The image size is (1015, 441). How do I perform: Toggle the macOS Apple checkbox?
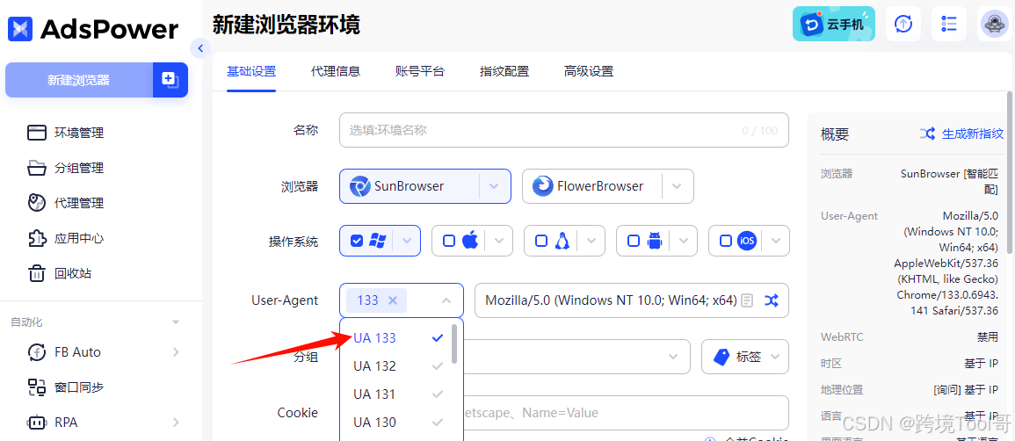448,241
